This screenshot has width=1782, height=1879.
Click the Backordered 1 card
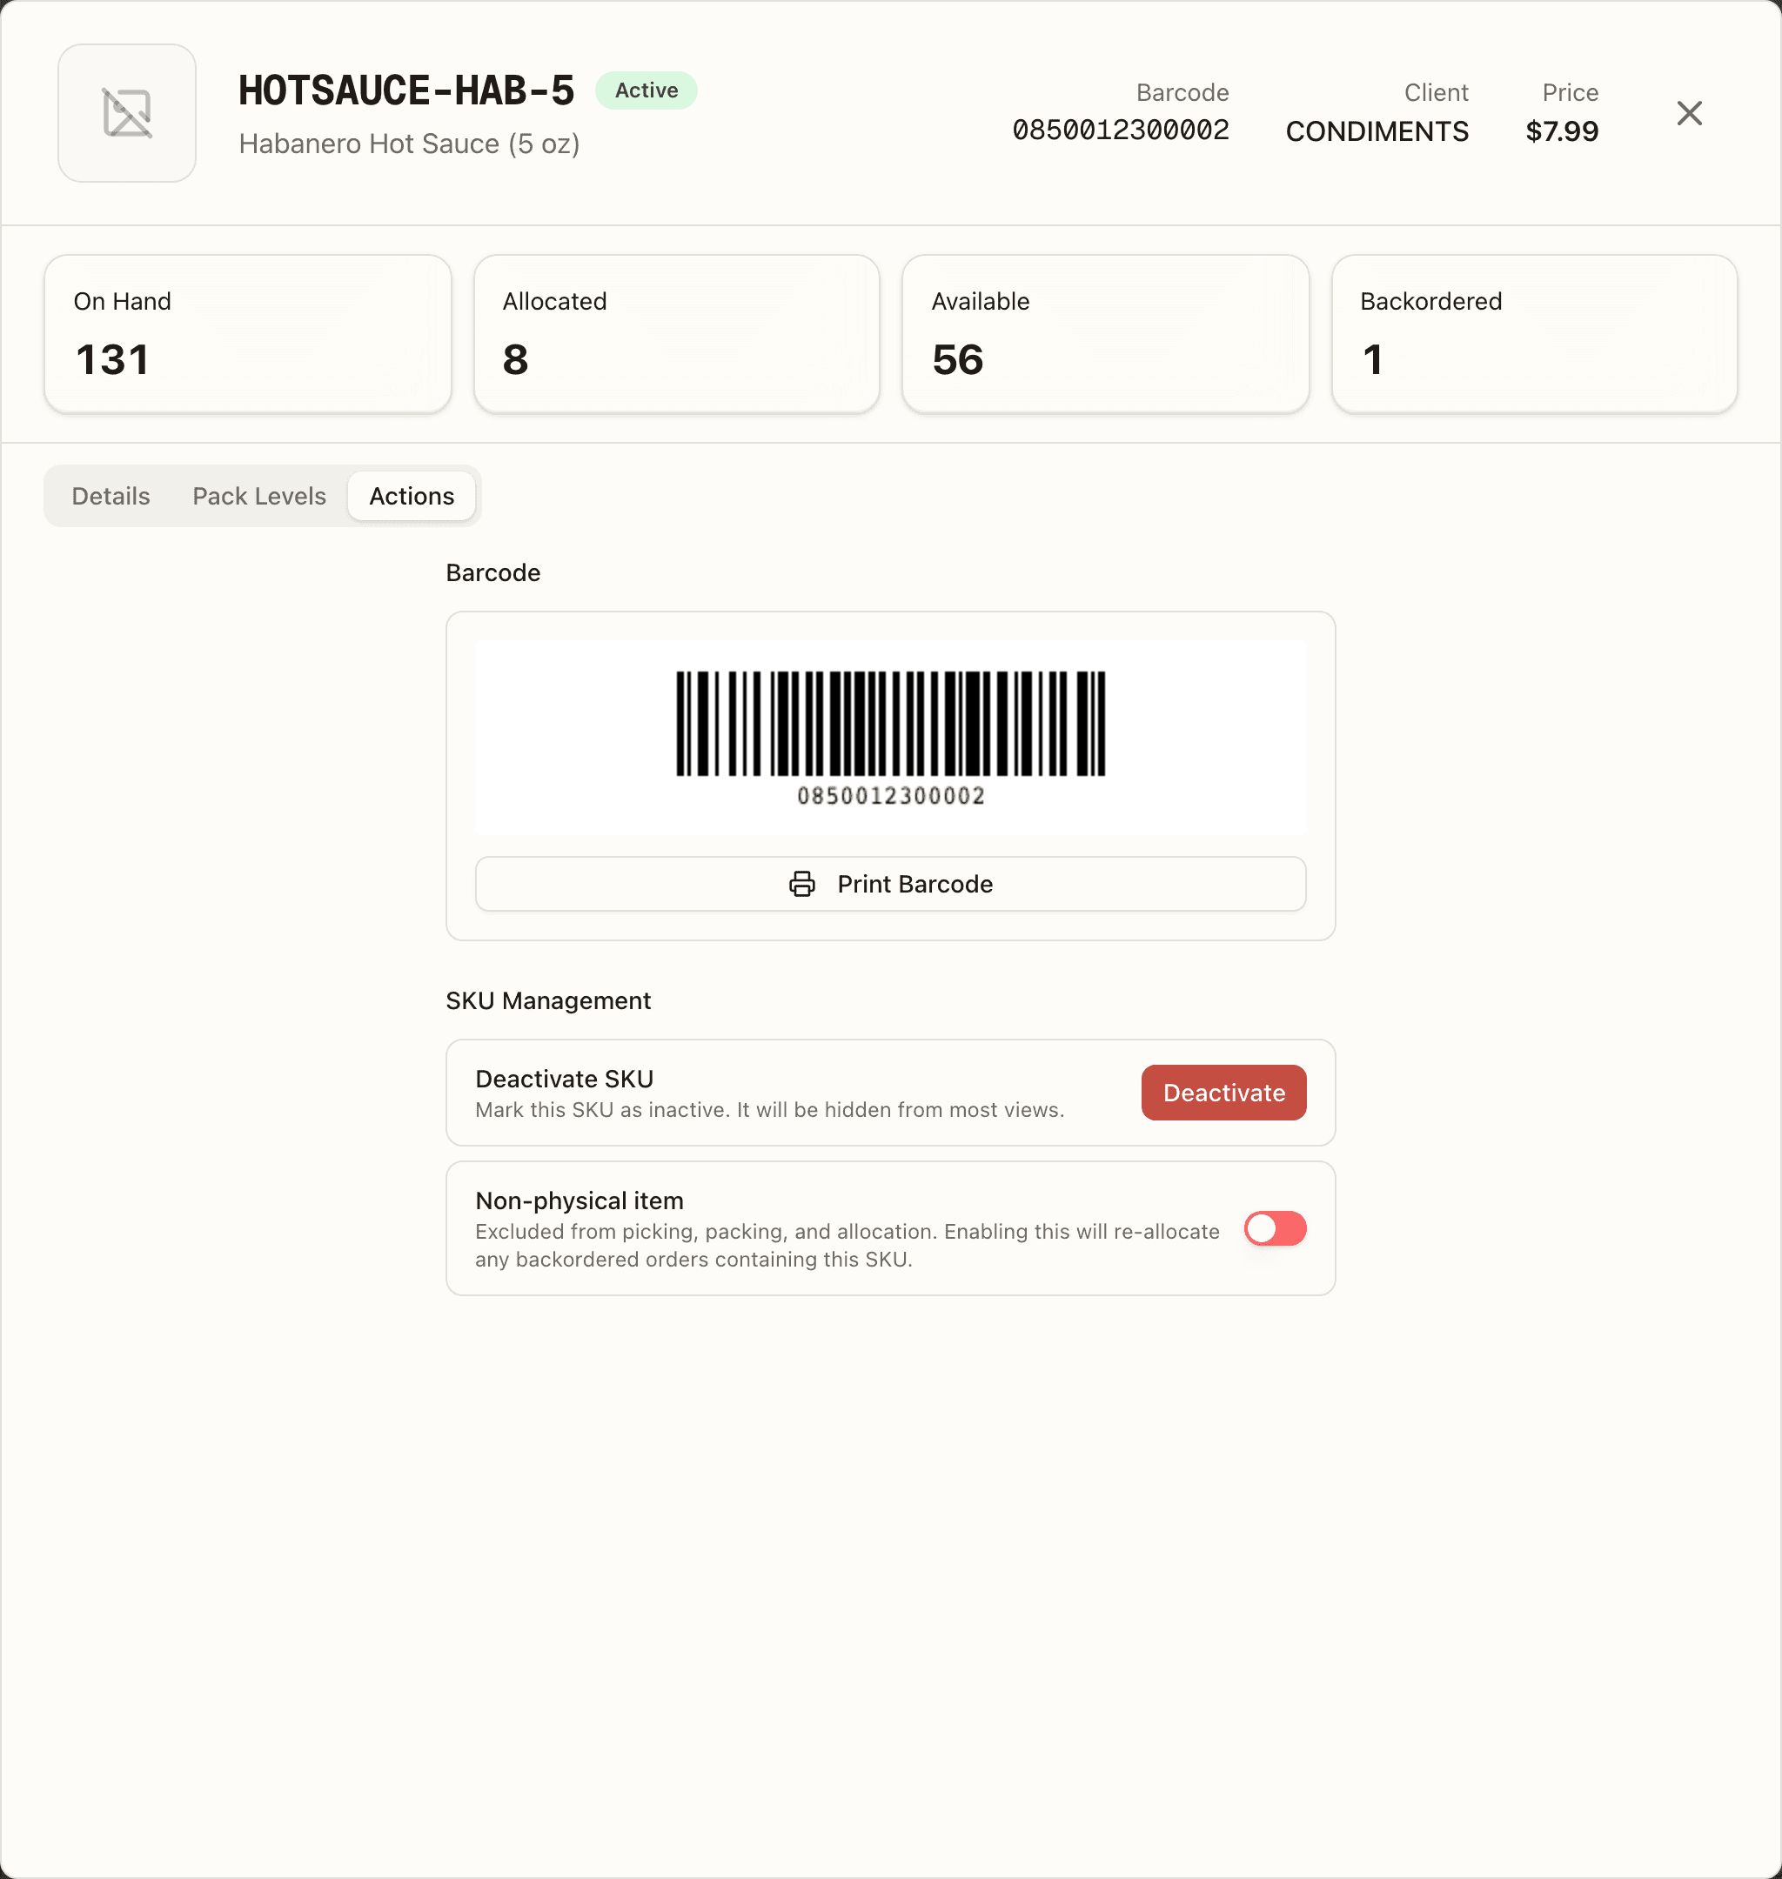(x=1534, y=333)
